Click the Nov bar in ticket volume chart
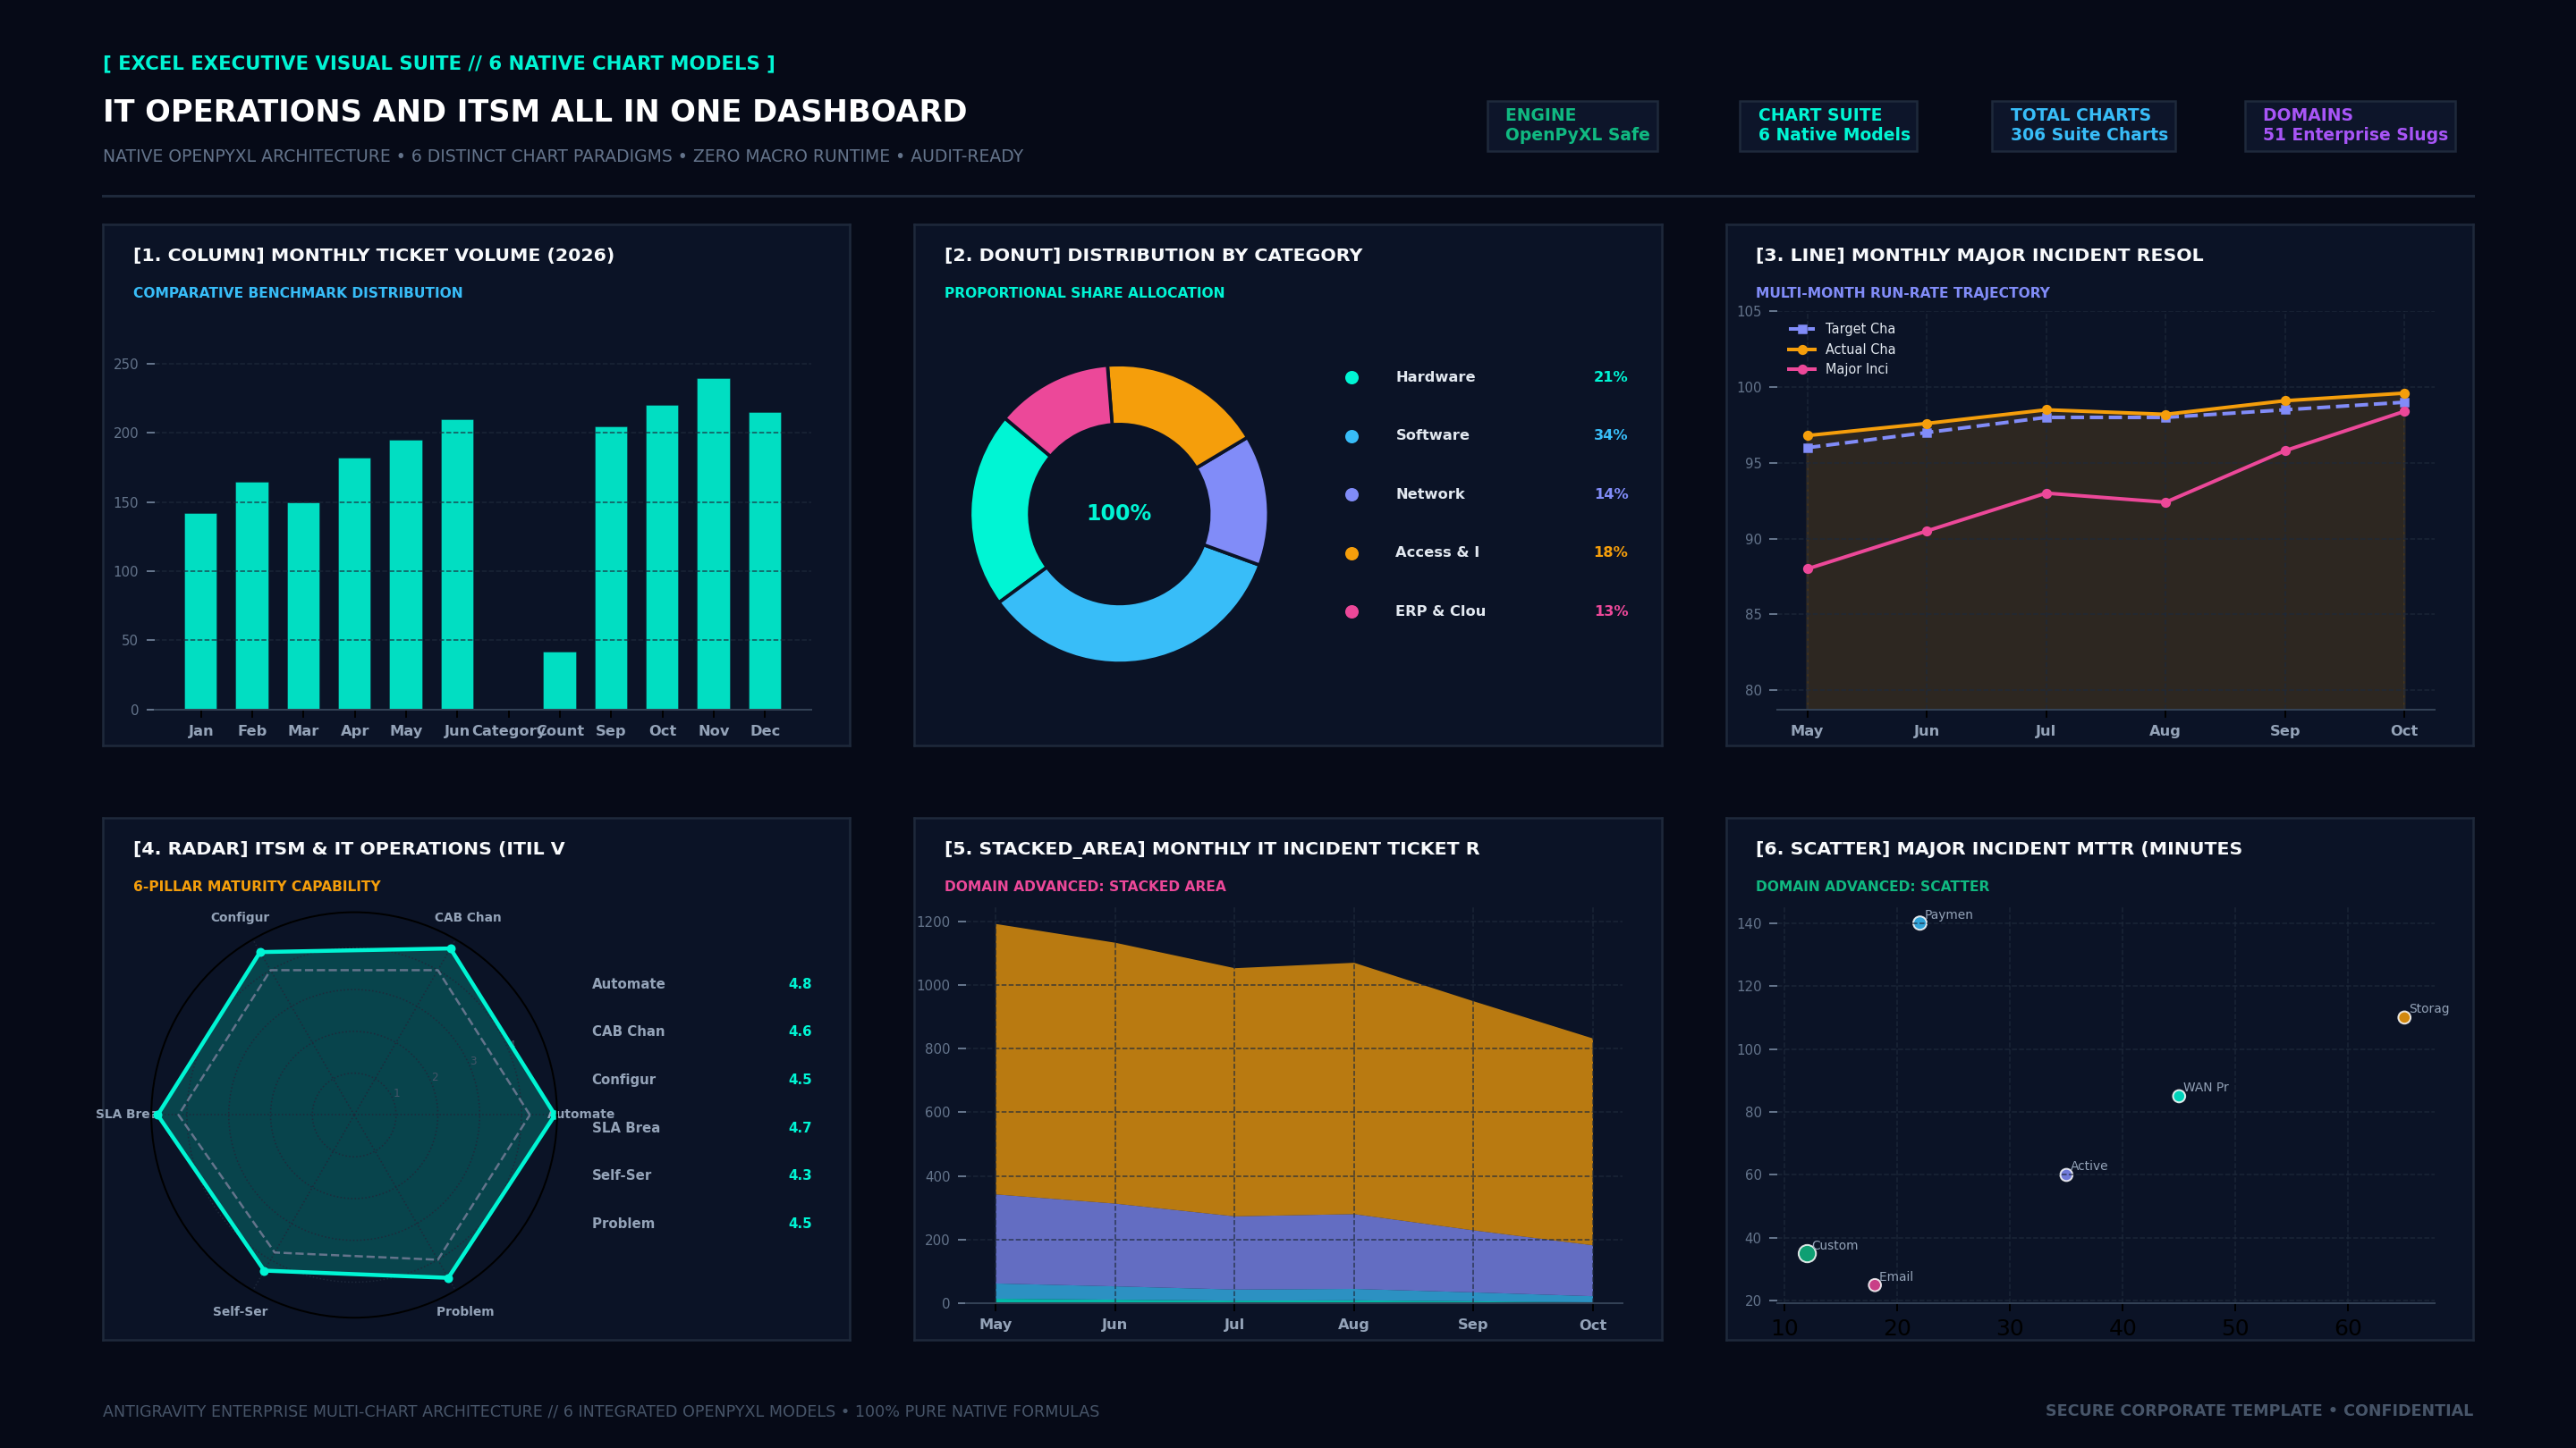Screen dimensions: 2576x1448 pos(713,543)
